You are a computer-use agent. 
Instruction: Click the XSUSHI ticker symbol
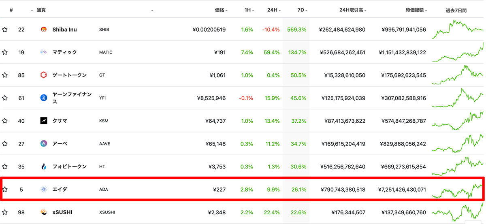[107, 212]
